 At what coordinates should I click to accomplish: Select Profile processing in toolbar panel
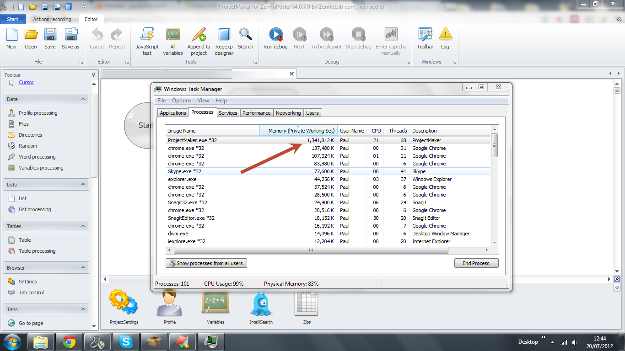tap(38, 113)
